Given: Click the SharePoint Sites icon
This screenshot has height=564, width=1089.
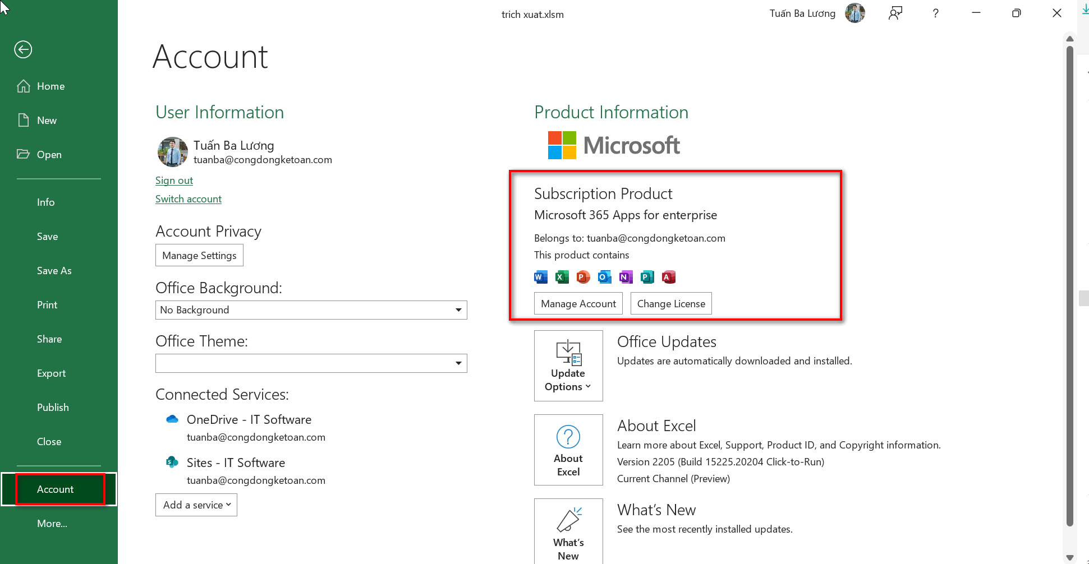Looking at the screenshot, I should pos(172,462).
